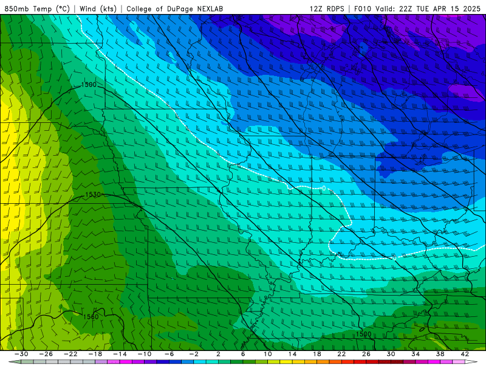Click the "12Z RDPS" model label
Viewport: 486px width, 365px height.
coord(327,9)
